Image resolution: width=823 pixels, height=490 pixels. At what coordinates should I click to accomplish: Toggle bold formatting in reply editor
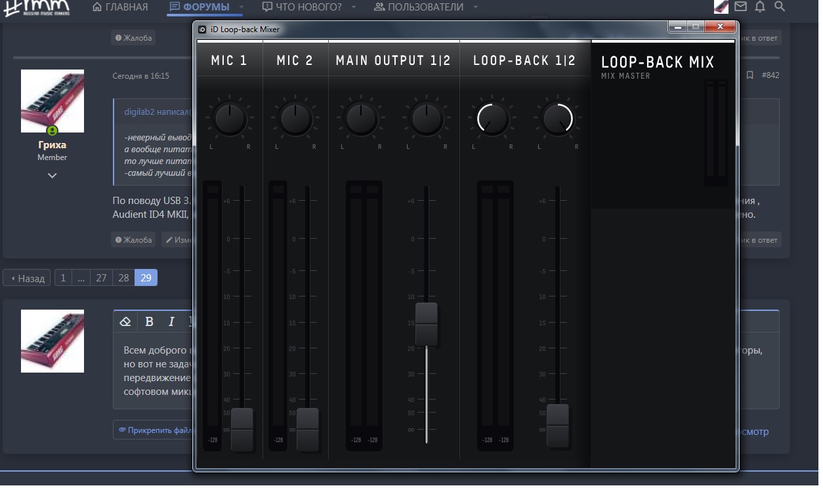click(149, 321)
